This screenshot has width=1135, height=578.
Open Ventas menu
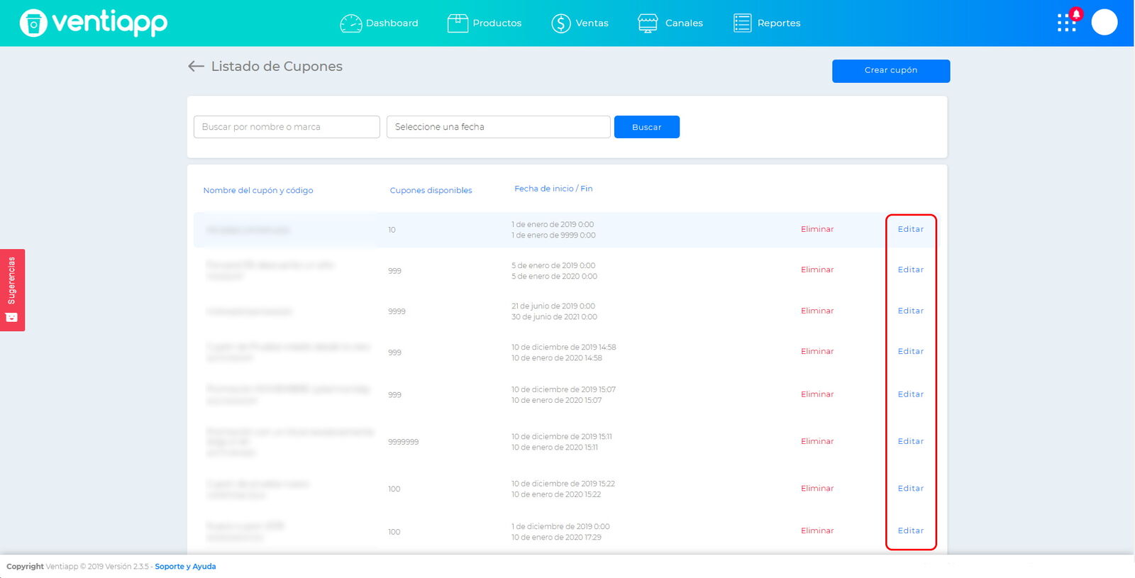[592, 23]
